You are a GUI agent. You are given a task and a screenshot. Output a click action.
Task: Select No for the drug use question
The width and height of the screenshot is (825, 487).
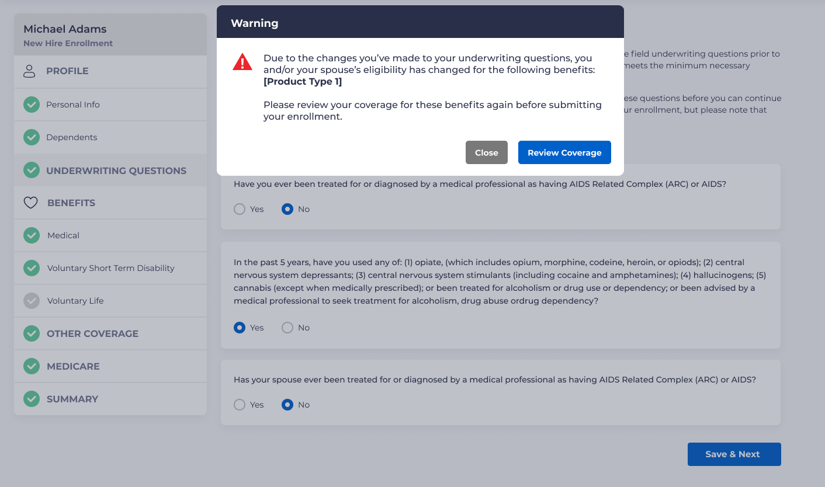pyautogui.click(x=287, y=328)
